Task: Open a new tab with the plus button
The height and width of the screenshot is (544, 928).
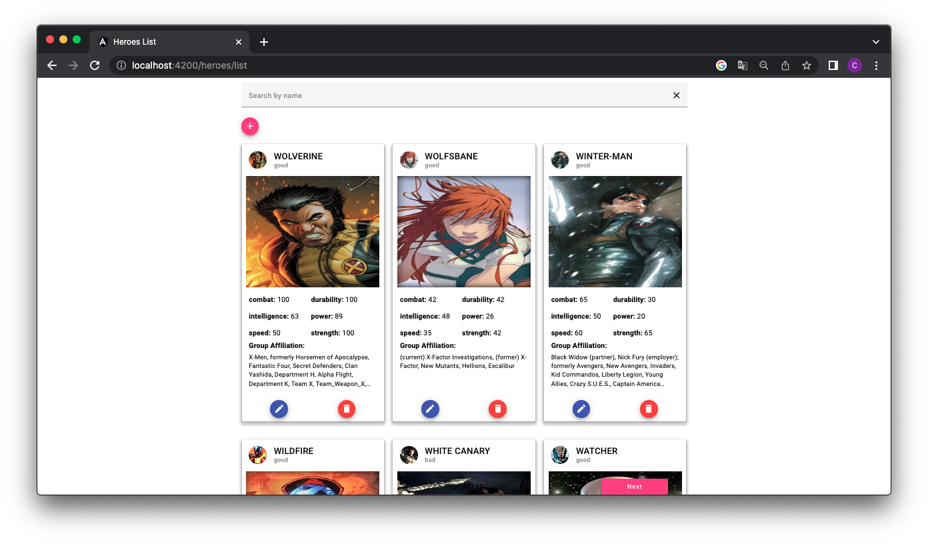Action: (263, 41)
